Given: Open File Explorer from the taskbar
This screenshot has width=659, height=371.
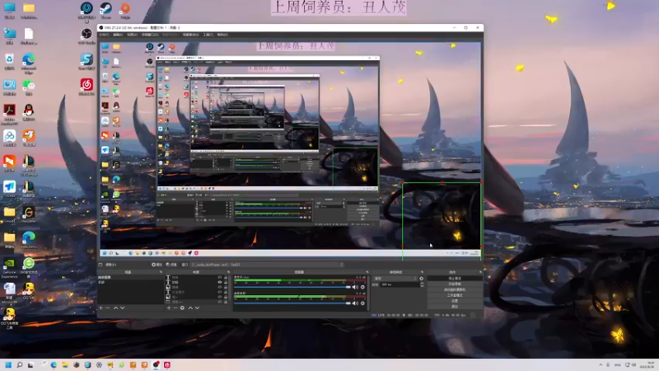Looking at the screenshot, I should (65, 364).
